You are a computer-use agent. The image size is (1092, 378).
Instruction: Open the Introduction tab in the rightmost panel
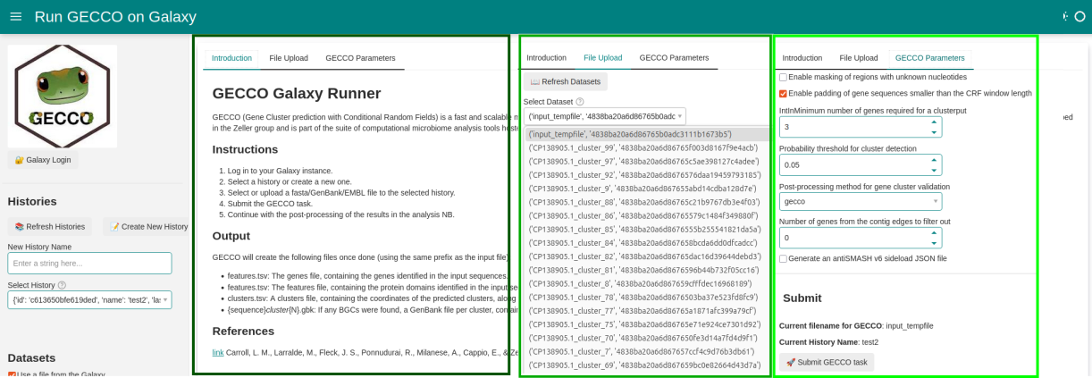pos(802,58)
